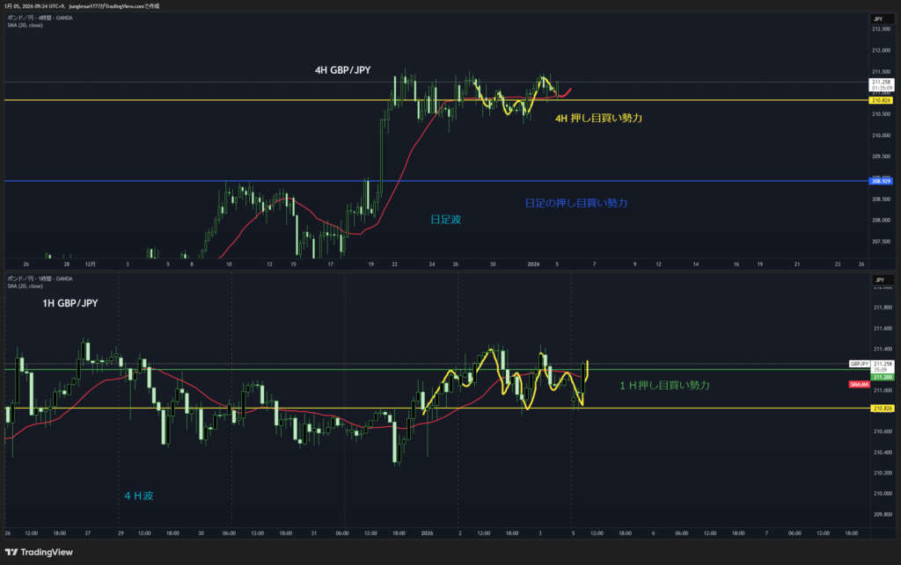This screenshot has width=901, height=565.
Task: Select the '4 H波' text annotation
Action: 138,496
